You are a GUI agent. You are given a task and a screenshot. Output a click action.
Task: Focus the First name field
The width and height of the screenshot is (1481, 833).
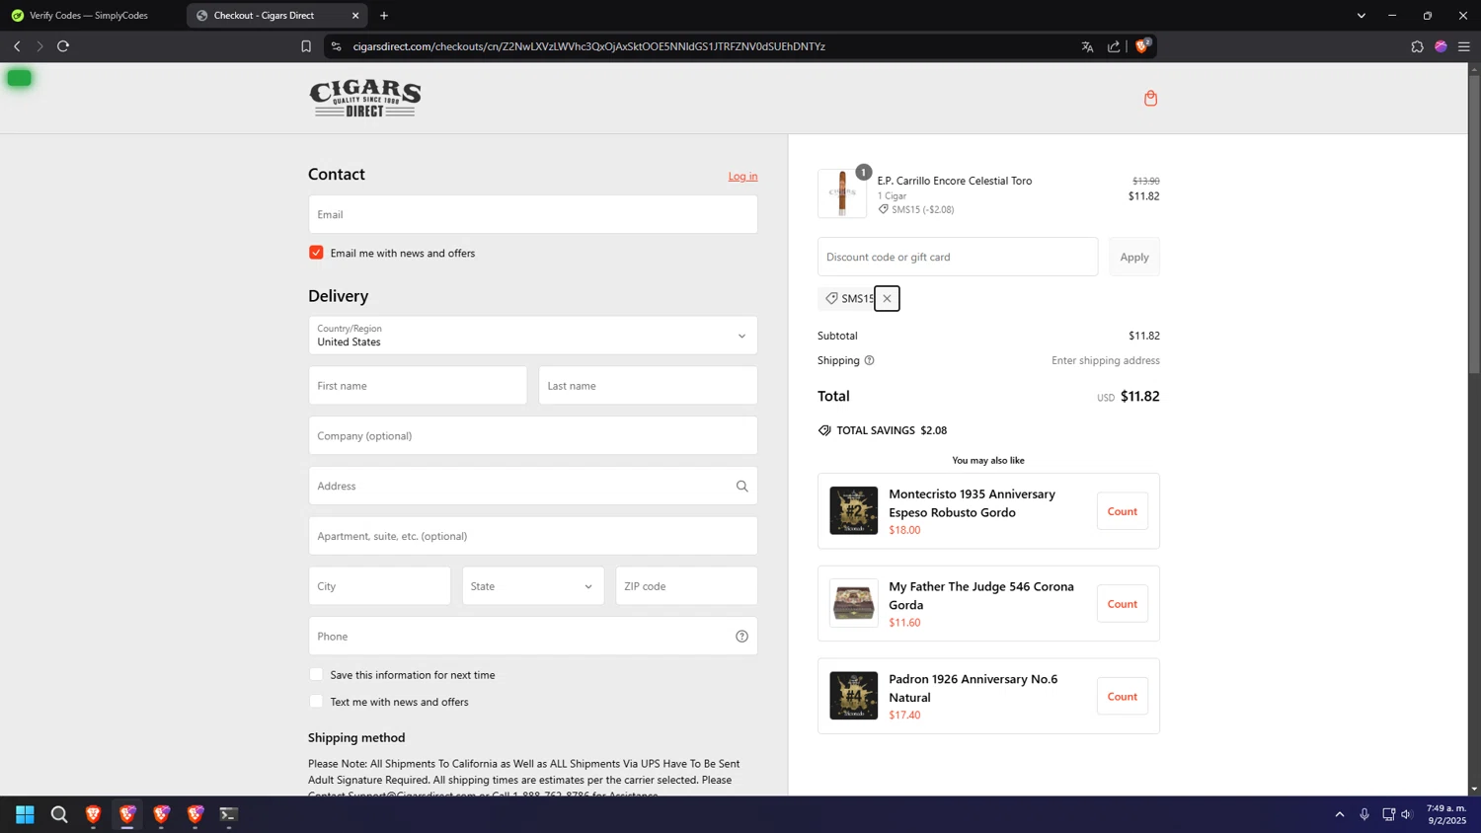coord(418,386)
